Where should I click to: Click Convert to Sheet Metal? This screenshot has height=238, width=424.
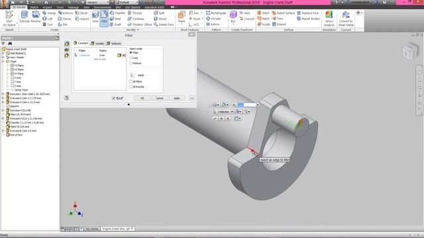click(x=346, y=19)
